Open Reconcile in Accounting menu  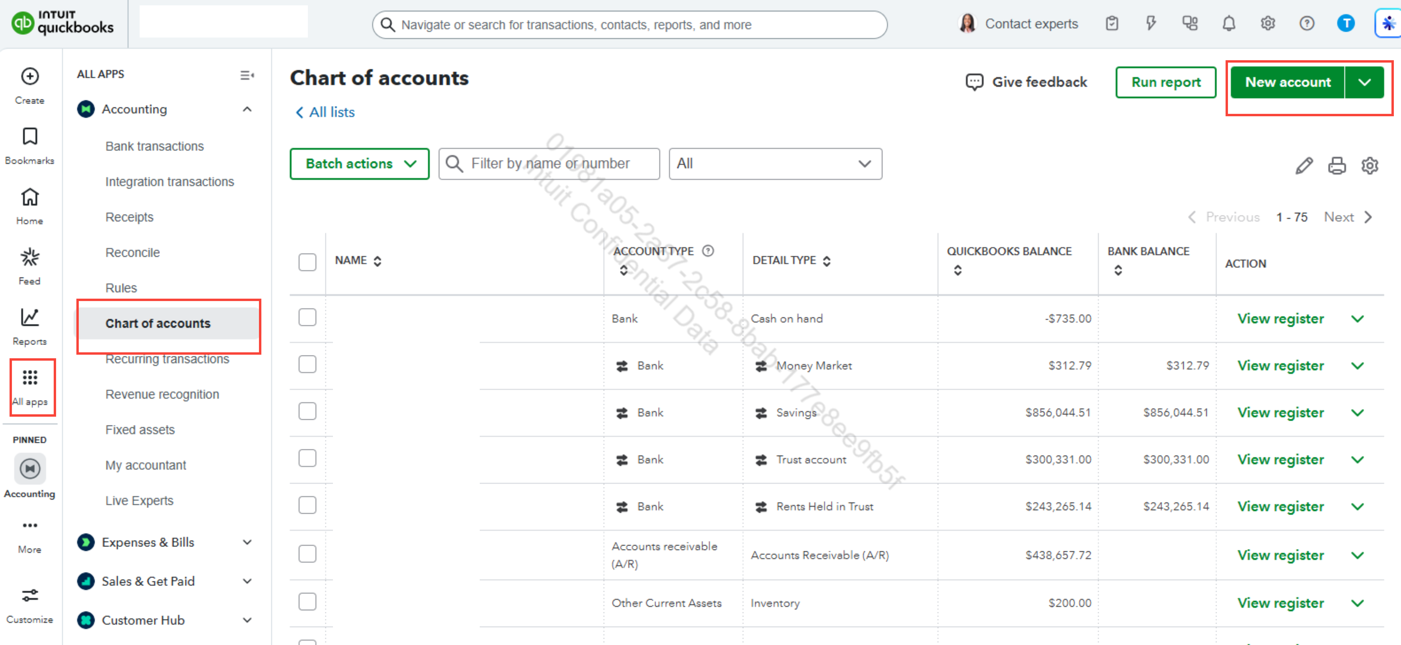(132, 253)
